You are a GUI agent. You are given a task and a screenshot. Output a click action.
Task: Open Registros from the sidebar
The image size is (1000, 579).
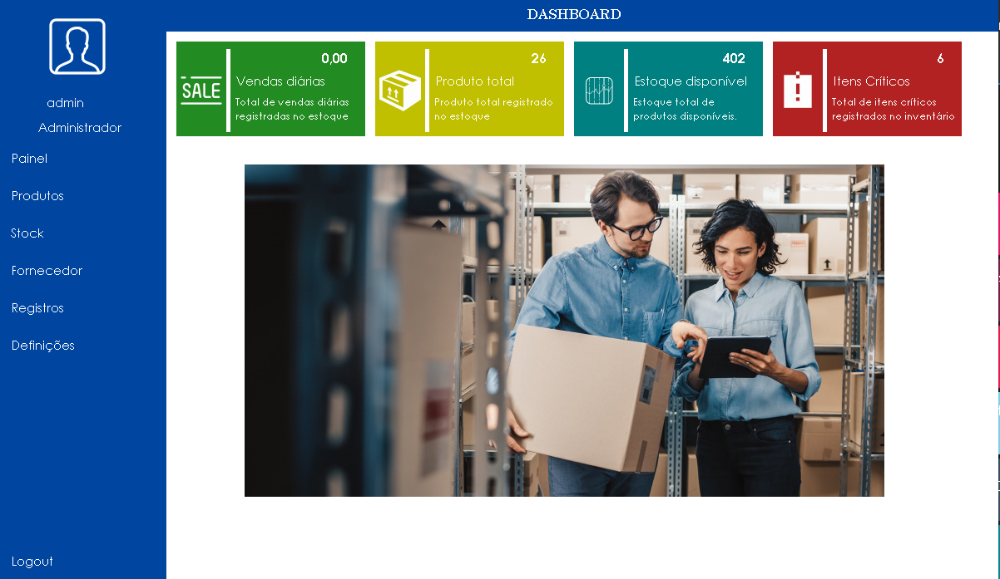pos(37,308)
